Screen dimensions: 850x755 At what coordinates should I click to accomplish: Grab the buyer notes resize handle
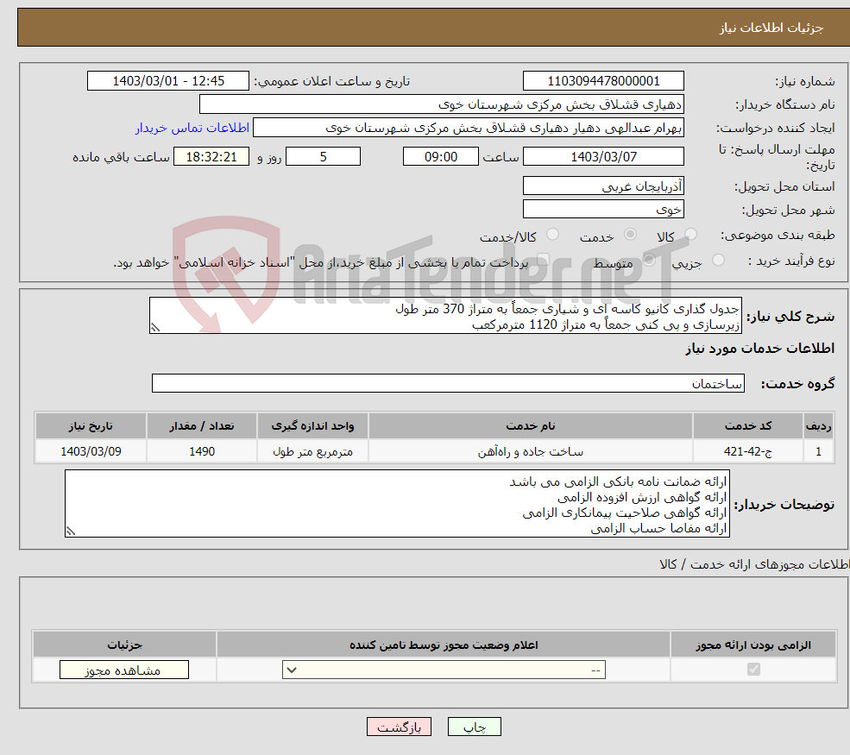71,532
